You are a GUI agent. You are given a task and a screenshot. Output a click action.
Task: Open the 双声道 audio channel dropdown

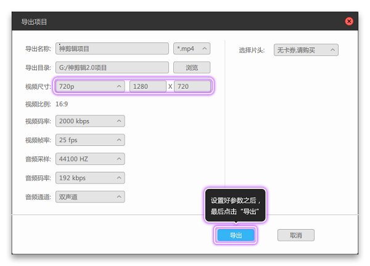point(90,197)
